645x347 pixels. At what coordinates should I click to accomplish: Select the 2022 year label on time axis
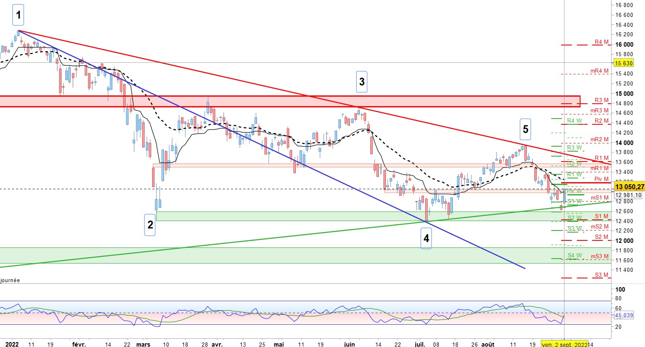click(12, 344)
